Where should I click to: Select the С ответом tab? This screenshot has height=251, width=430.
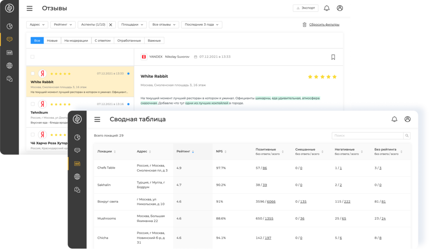tap(103, 40)
